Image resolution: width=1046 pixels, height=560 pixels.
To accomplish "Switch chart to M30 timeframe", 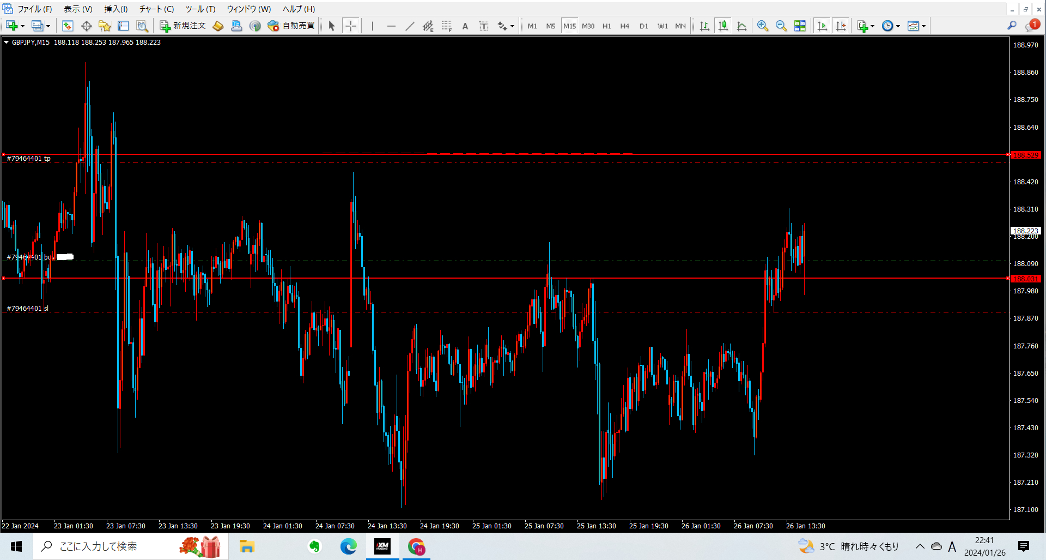I will pos(588,26).
